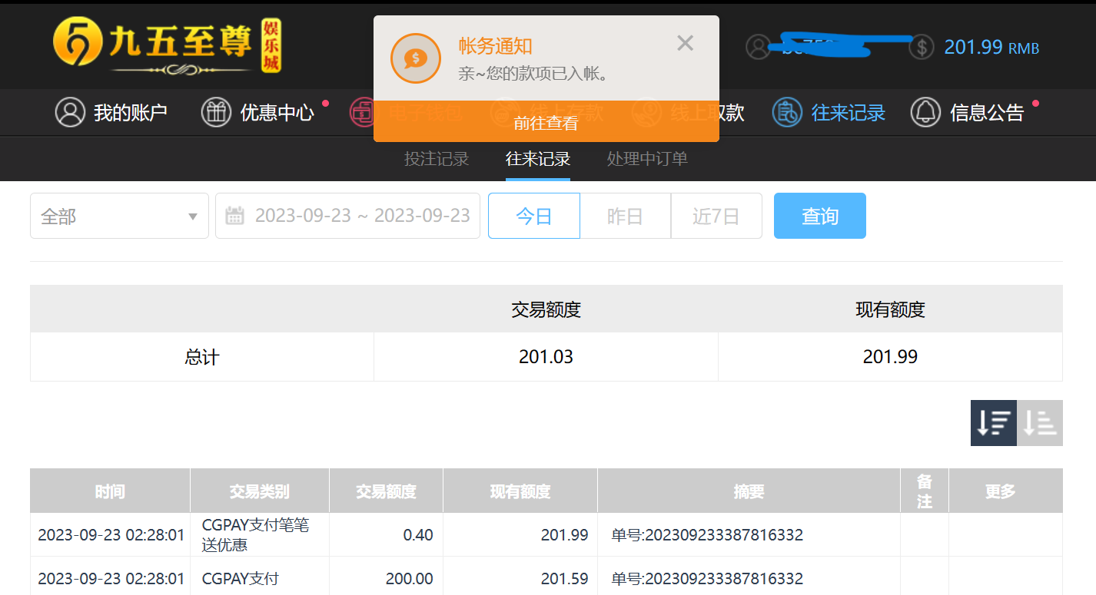Viewport: 1096px width, 595px height.
Task: Switch to the 投注记录 tab
Action: click(x=437, y=159)
